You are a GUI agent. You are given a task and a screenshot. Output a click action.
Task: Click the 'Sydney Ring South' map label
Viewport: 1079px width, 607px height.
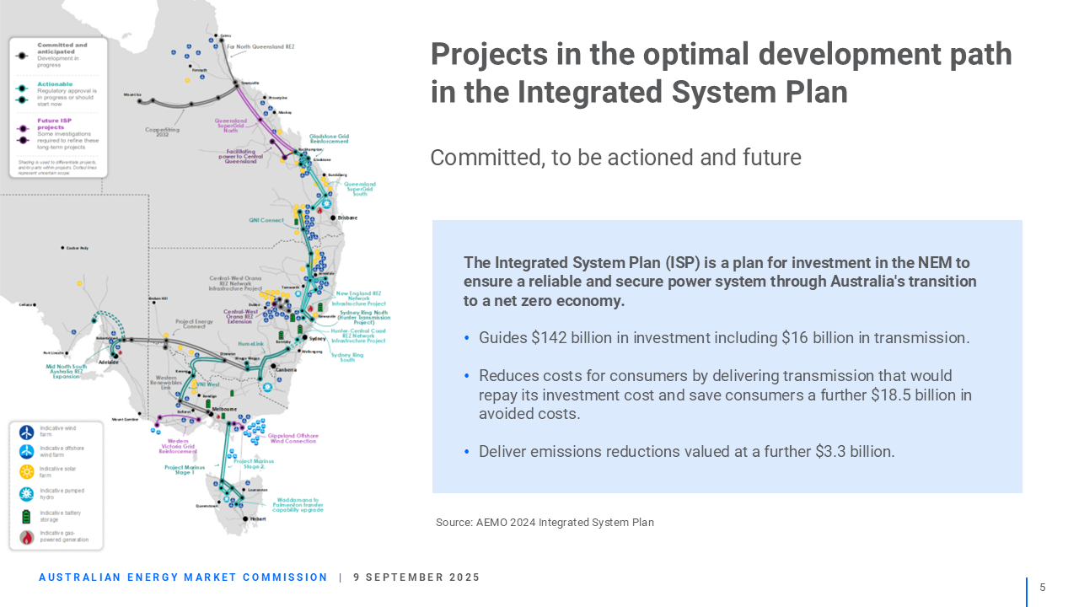click(x=347, y=357)
